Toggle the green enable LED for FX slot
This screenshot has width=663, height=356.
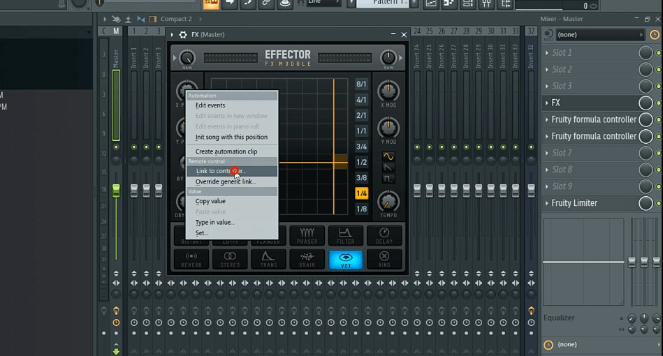tap(658, 103)
